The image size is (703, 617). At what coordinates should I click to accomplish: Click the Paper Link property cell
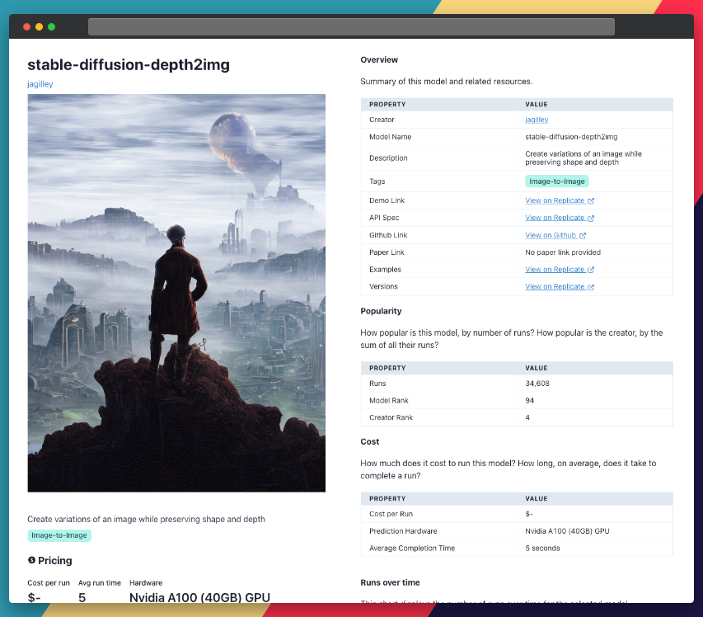(439, 252)
